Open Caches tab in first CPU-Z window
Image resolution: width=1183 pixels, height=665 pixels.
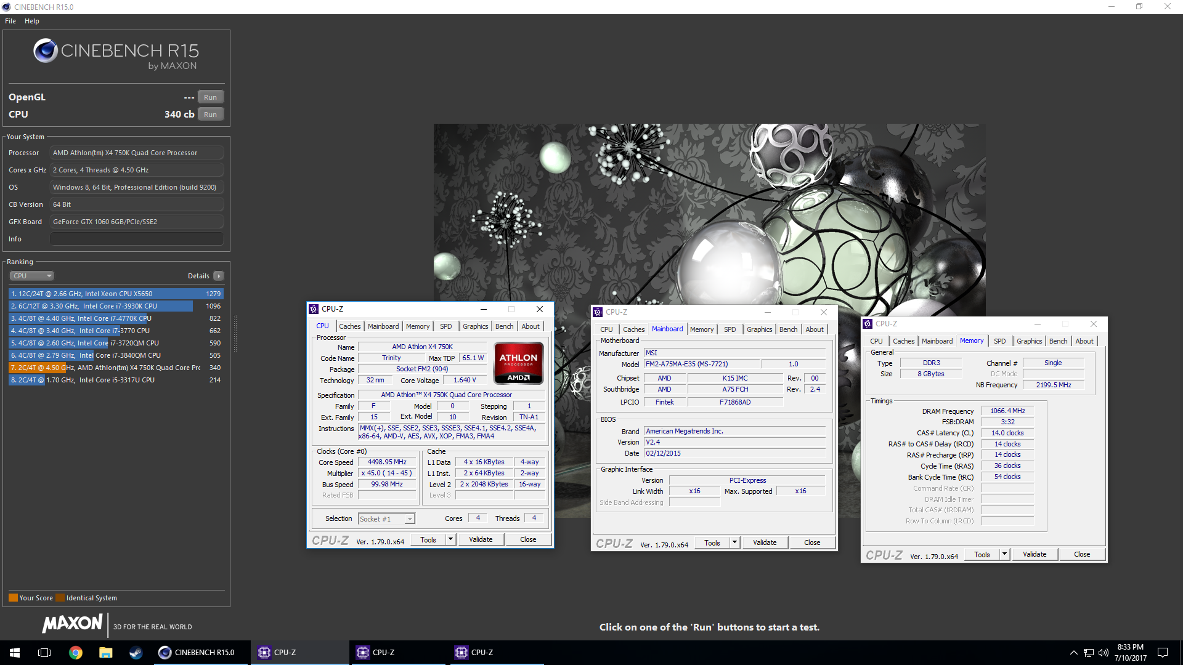(x=349, y=326)
